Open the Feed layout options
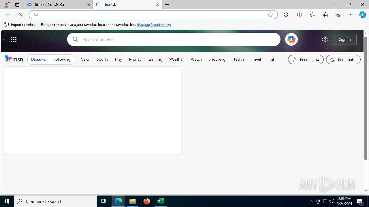This screenshot has height=207, width=369. coord(306,60)
